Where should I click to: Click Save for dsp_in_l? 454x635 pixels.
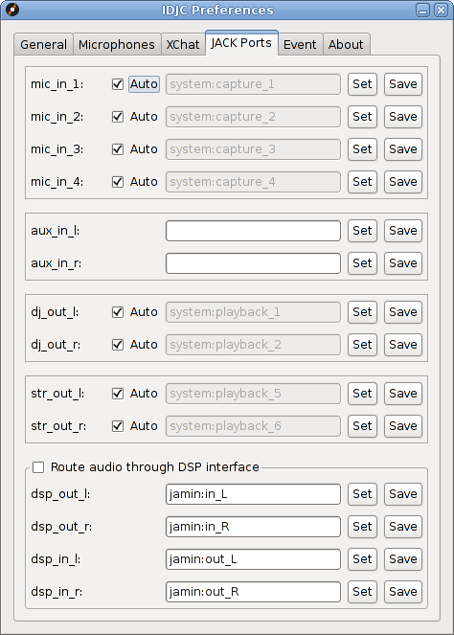pos(403,559)
